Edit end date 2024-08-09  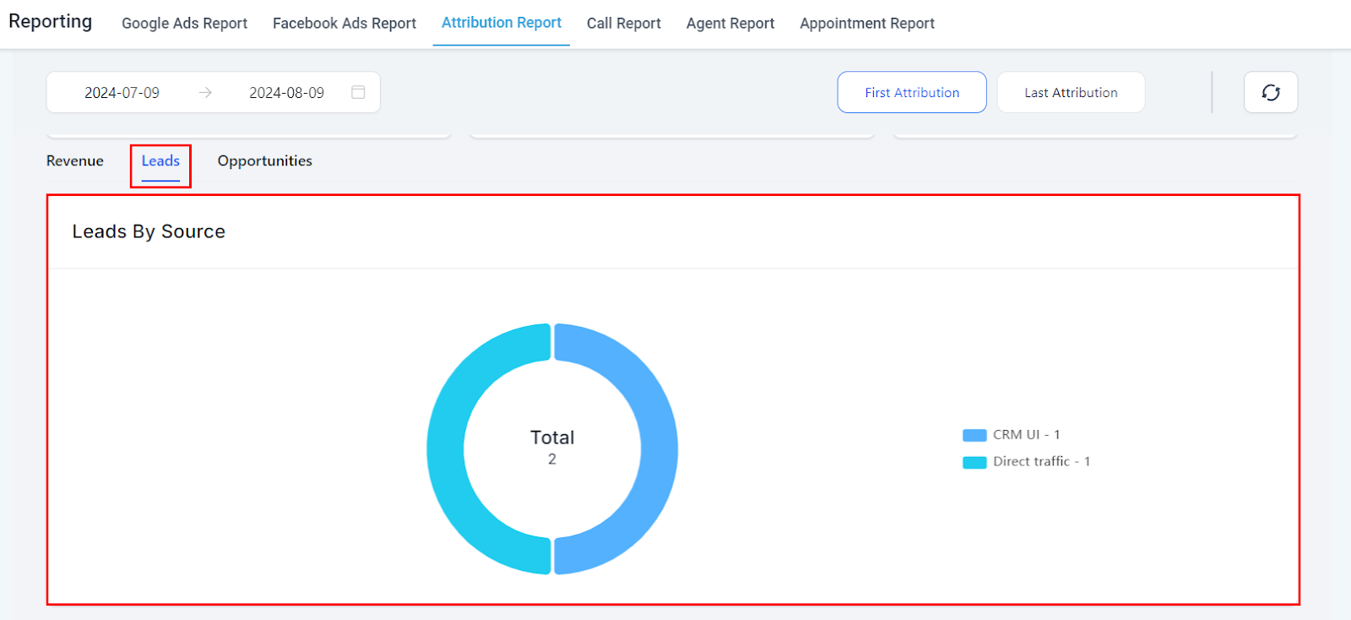[286, 93]
